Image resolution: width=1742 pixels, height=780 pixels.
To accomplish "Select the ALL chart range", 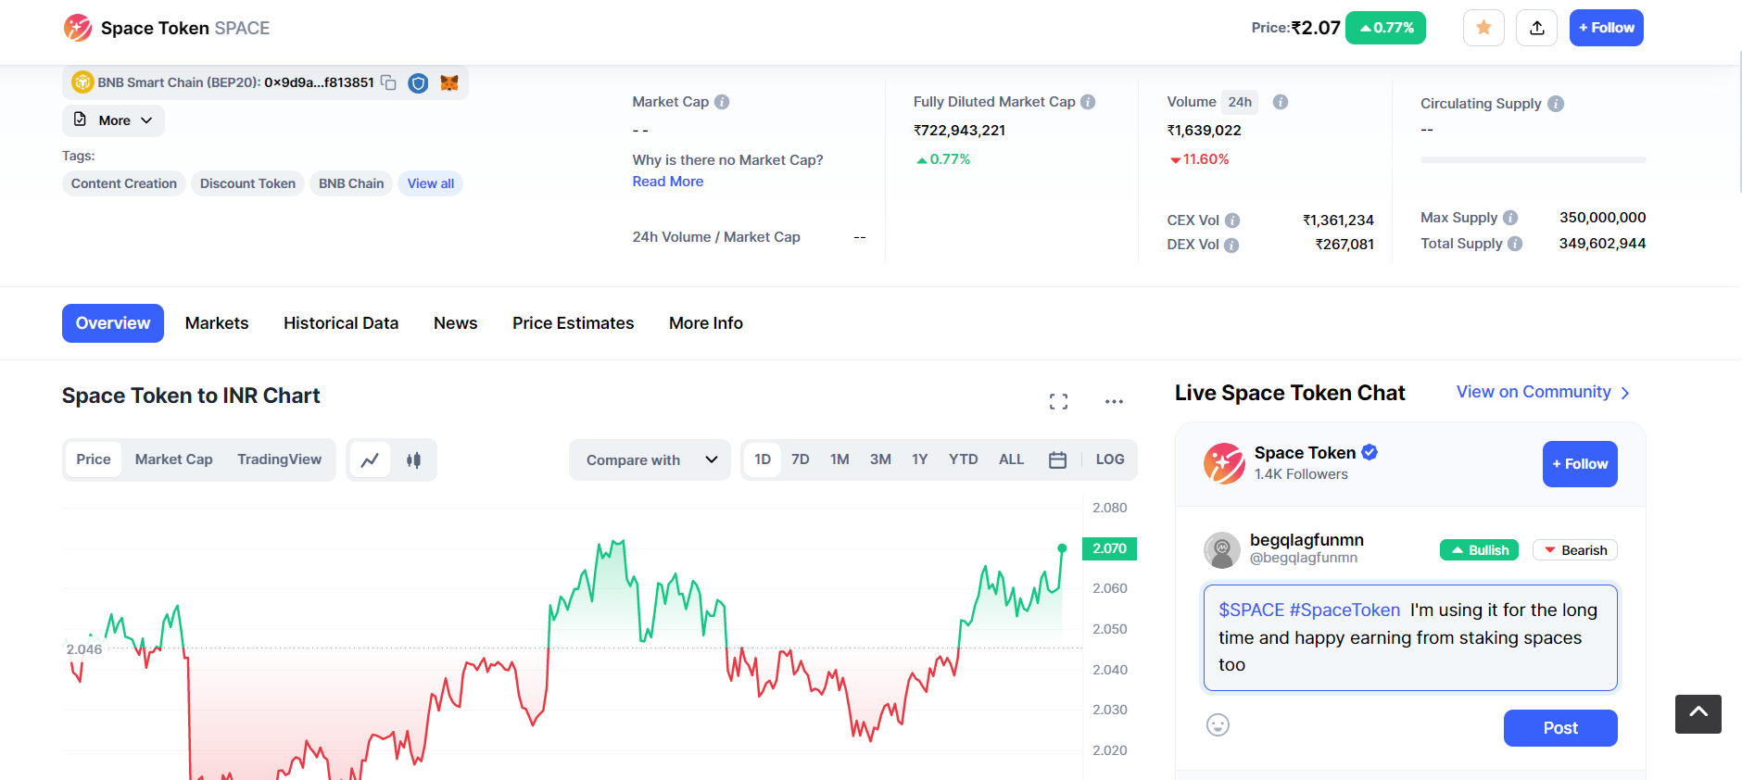I will point(1012,459).
